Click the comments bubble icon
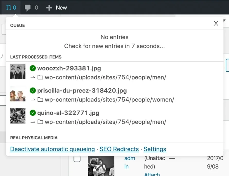This screenshot has width=229, height=176. pyautogui.click(x=28, y=8)
